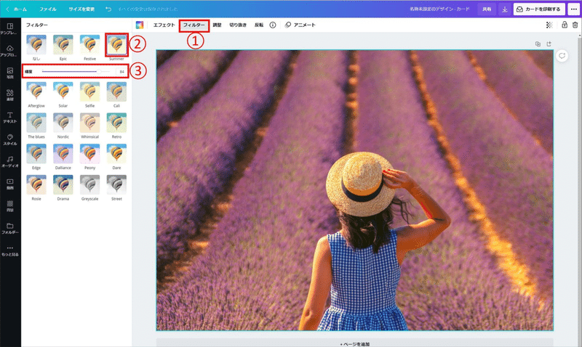Screen dimensions: 582x347
Task: Open the テンプレート (Templates) sidebar panel
Action: [x=10, y=29]
